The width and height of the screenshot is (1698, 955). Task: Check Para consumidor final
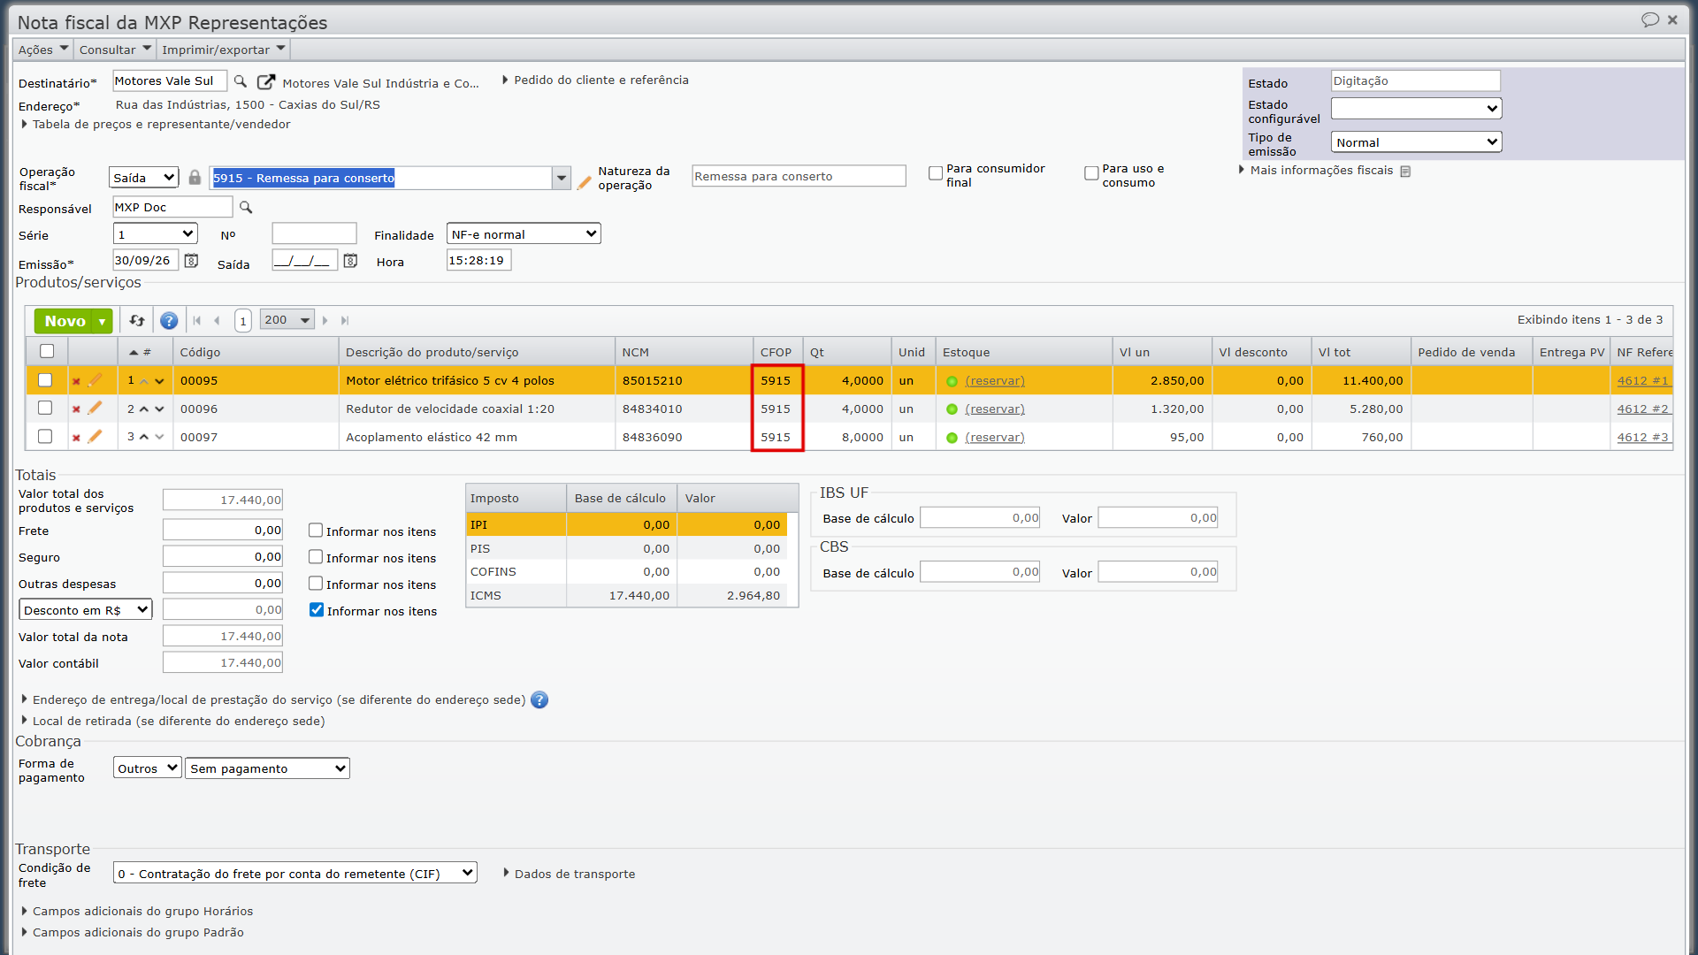936,173
